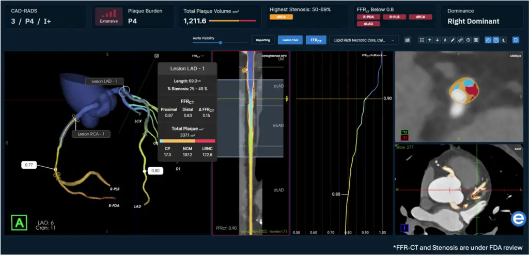This screenshot has width=529, height=256.
Task: Select the dLAD FFRCT tag
Action: pos(369,24)
